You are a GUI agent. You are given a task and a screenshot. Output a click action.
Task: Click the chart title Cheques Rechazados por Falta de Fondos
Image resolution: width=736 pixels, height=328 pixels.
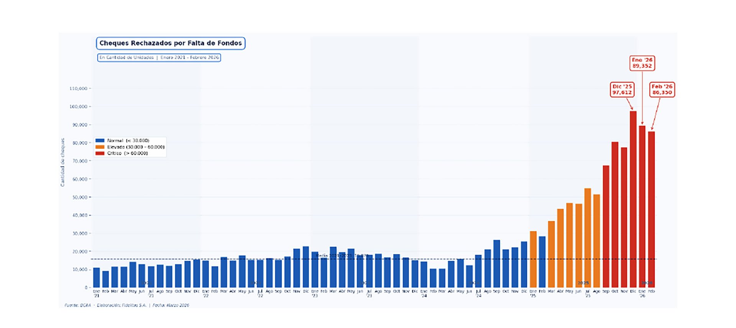pos(171,43)
